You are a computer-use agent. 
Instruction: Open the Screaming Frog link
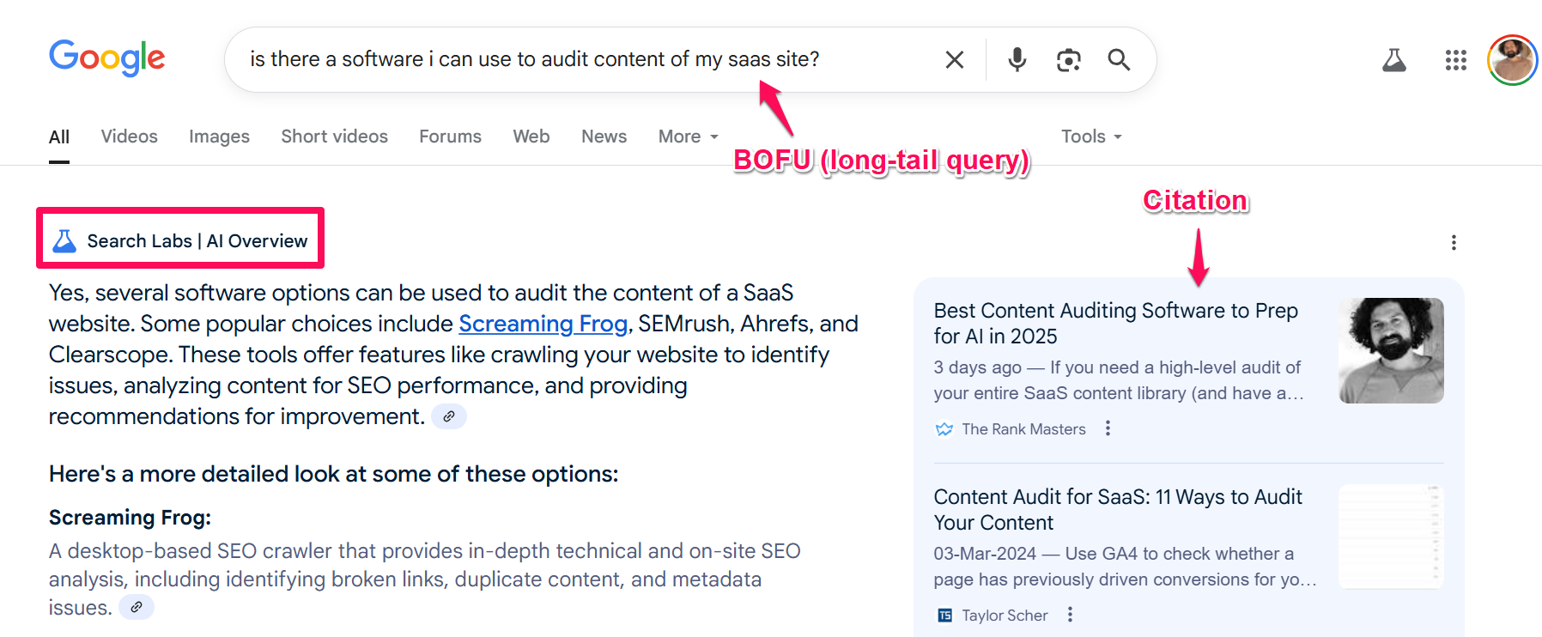pos(543,324)
